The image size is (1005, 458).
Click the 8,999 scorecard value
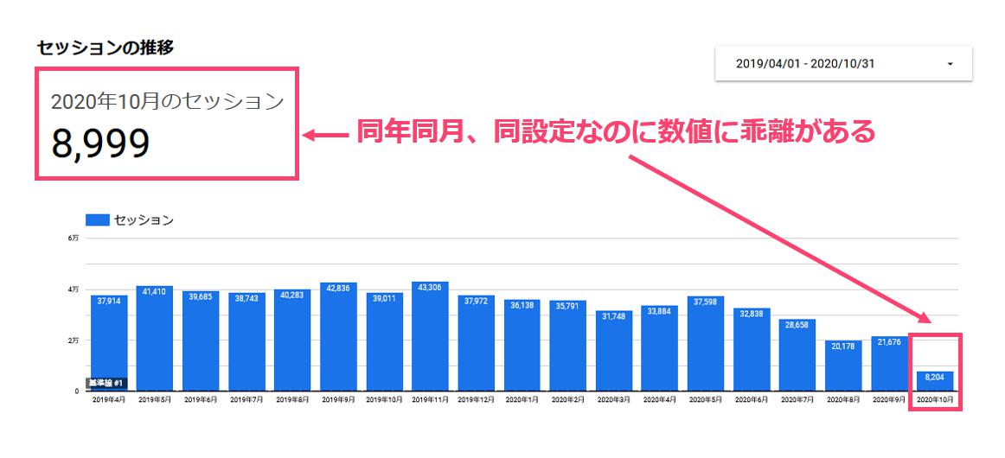[100, 143]
